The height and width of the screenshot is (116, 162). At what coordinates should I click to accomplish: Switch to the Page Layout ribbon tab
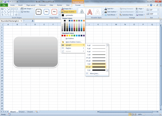(x=31, y=5)
